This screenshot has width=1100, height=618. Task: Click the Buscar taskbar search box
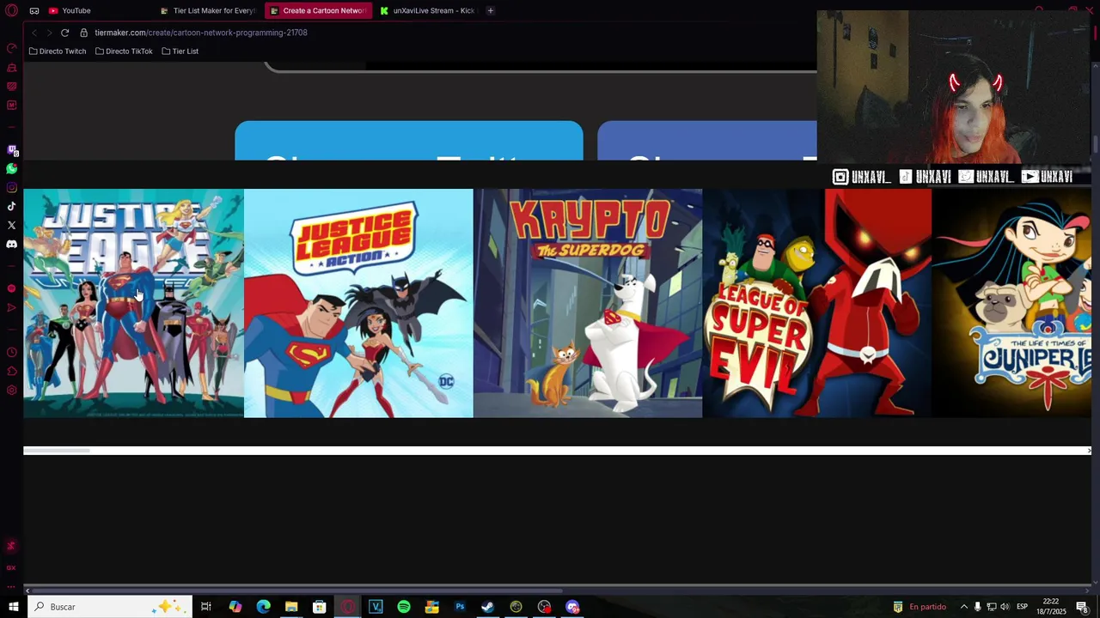(x=109, y=607)
